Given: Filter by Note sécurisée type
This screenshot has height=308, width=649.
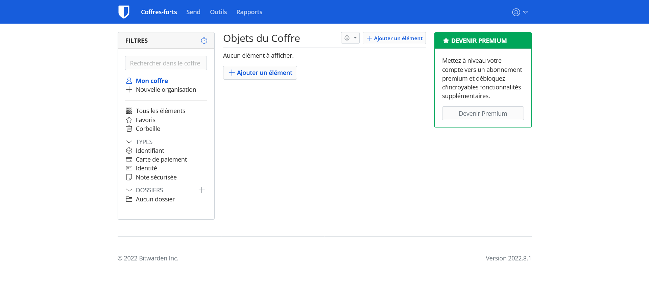Looking at the screenshot, I should (x=156, y=177).
